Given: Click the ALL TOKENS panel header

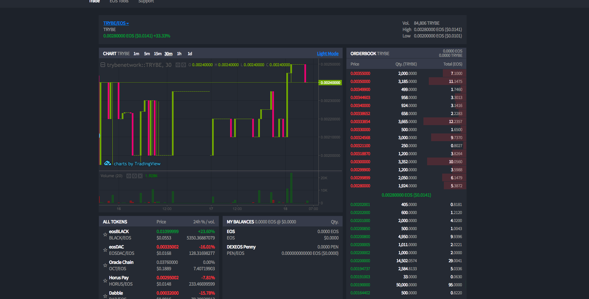Looking at the screenshot, I should 115,222.
